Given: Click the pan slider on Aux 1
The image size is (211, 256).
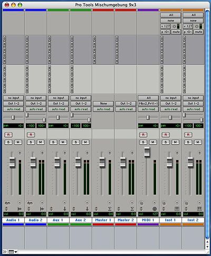Looking at the screenshot, I should [58, 117].
